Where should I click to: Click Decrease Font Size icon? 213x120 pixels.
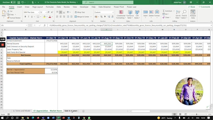(x=52, y=12)
